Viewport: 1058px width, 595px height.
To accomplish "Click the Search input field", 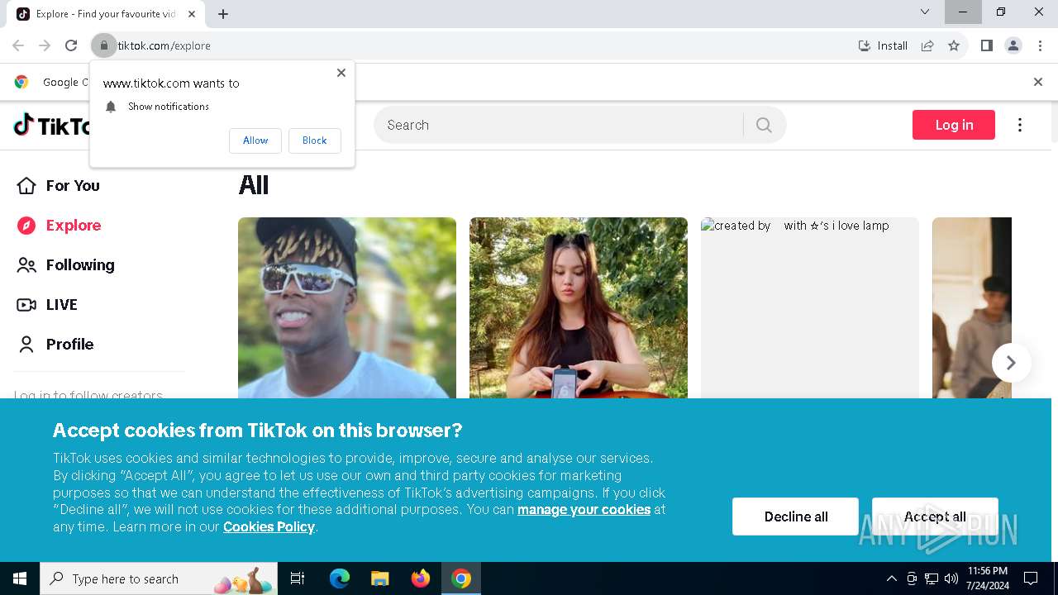I will (559, 125).
